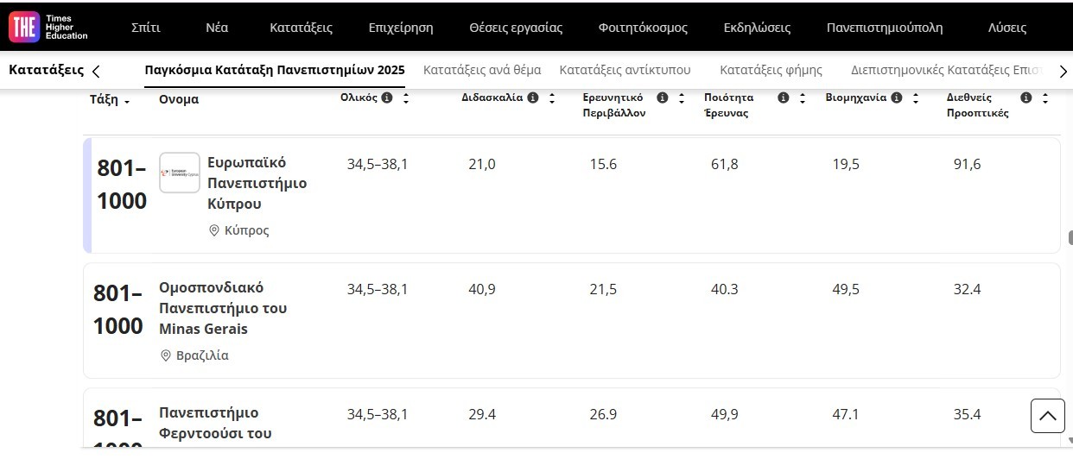This screenshot has width=1073, height=459.
Task: Toggle sort arrows for Ολικός column
Action: click(406, 98)
